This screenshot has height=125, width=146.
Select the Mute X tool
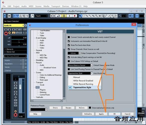point(100,16)
